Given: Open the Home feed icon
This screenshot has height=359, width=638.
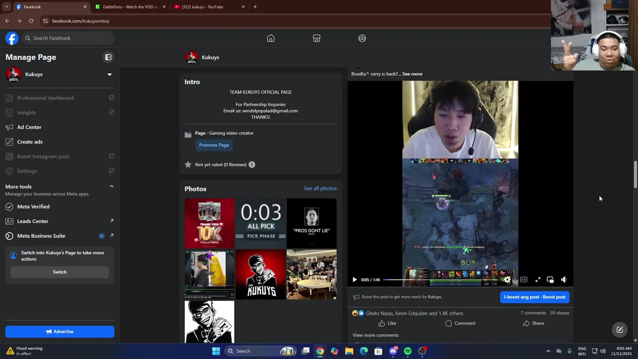Looking at the screenshot, I should pyautogui.click(x=271, y=38).
